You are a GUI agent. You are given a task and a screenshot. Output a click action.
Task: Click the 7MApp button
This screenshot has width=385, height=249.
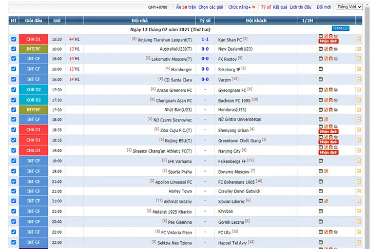[x=340, y=28]
